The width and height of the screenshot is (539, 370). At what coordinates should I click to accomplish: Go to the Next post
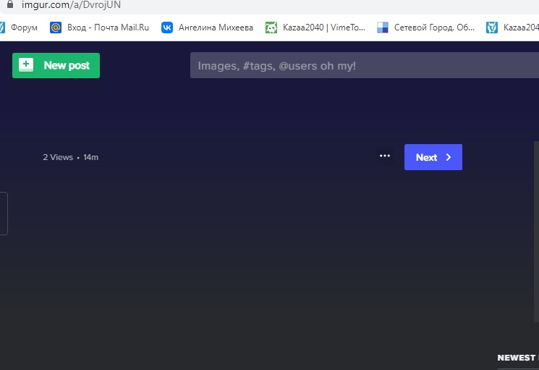coord(433,157)
